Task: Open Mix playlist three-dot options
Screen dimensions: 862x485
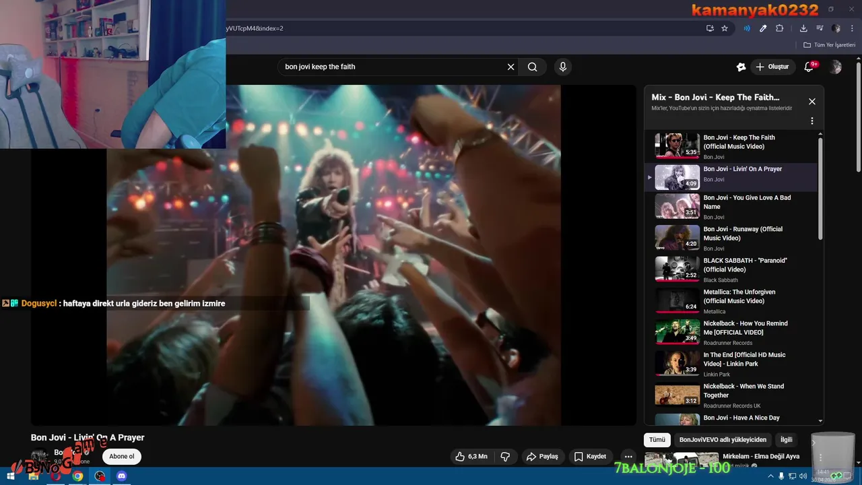Action: pos(812,121)
